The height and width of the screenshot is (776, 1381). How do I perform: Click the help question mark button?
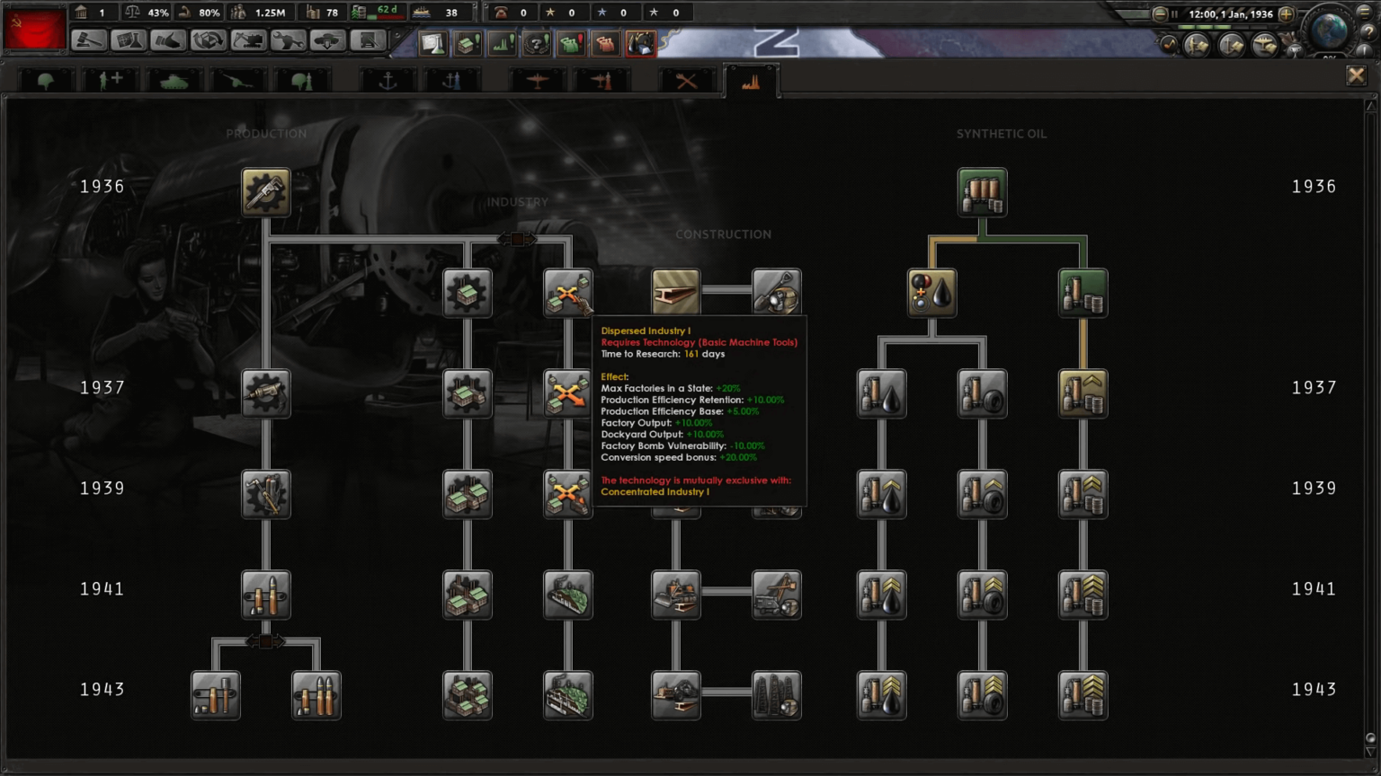tap(1368, 31)
